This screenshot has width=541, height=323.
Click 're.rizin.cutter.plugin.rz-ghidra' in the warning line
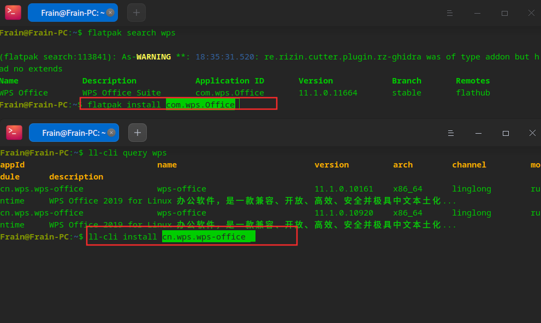(x=343, y=57)
